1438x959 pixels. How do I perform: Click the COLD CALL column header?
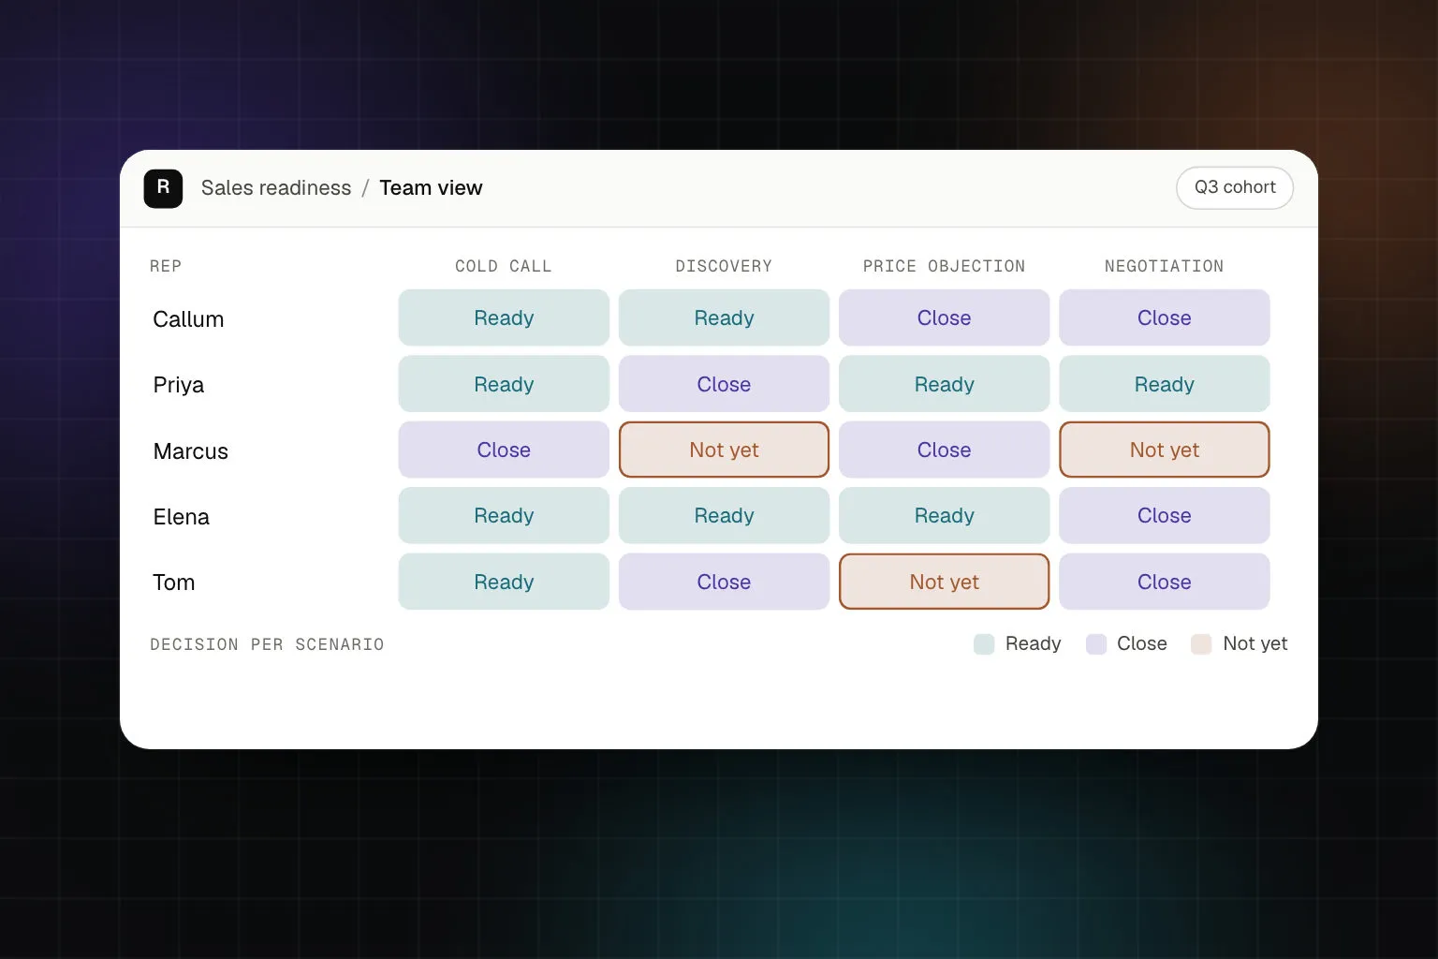click(504, 266)
